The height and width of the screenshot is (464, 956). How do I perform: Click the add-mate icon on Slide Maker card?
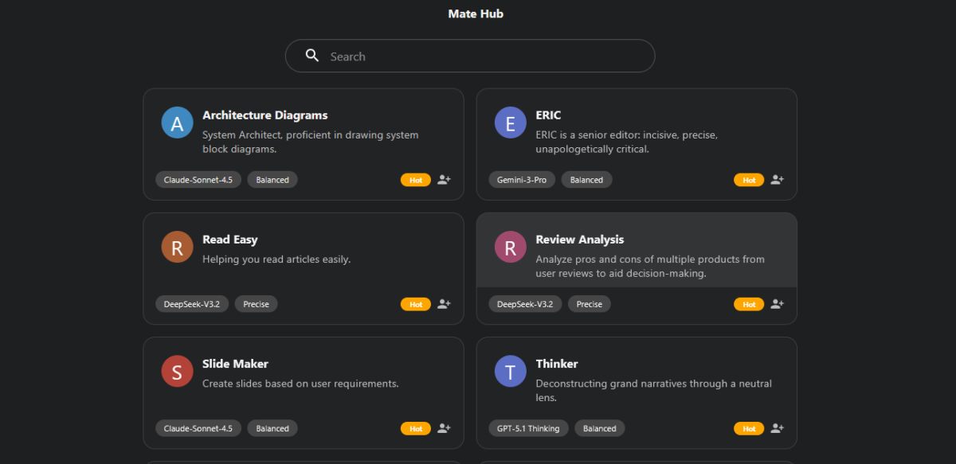point(444,428)
